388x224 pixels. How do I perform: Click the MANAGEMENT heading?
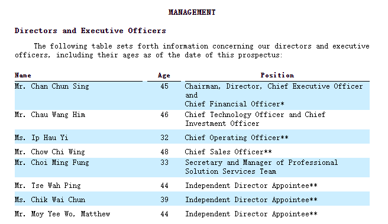[x=192, y=12]
